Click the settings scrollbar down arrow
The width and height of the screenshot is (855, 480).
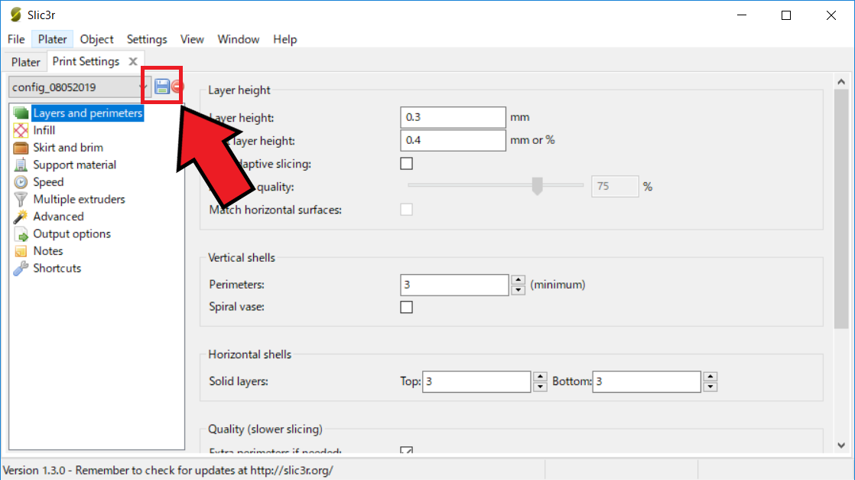point(841,446)
